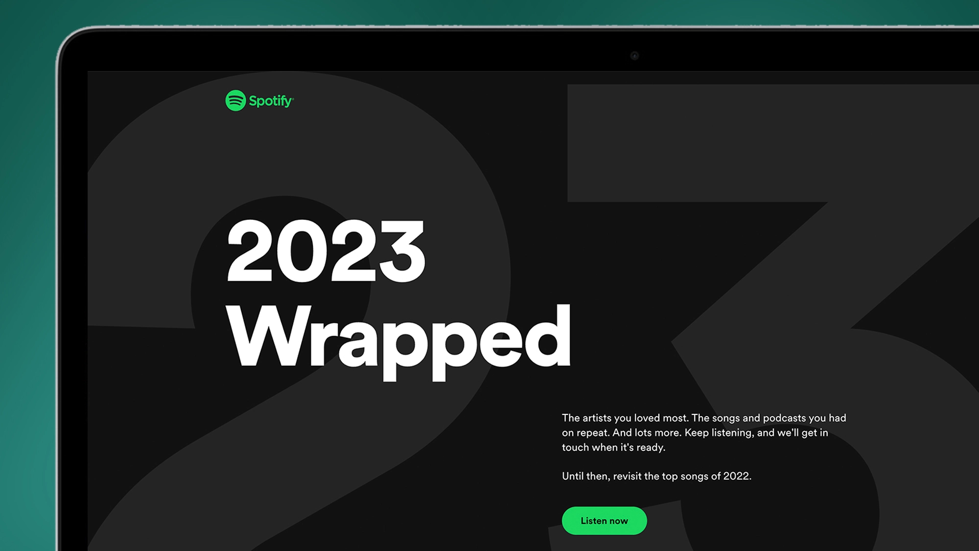Click "touch when it's ready" text line
The width and height of the screenshot is (979, 551).
coord(613,447)
